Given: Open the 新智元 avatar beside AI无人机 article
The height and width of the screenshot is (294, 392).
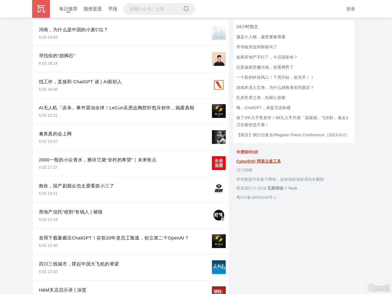Looking at the screenshot, I should (x=219, y=111).
